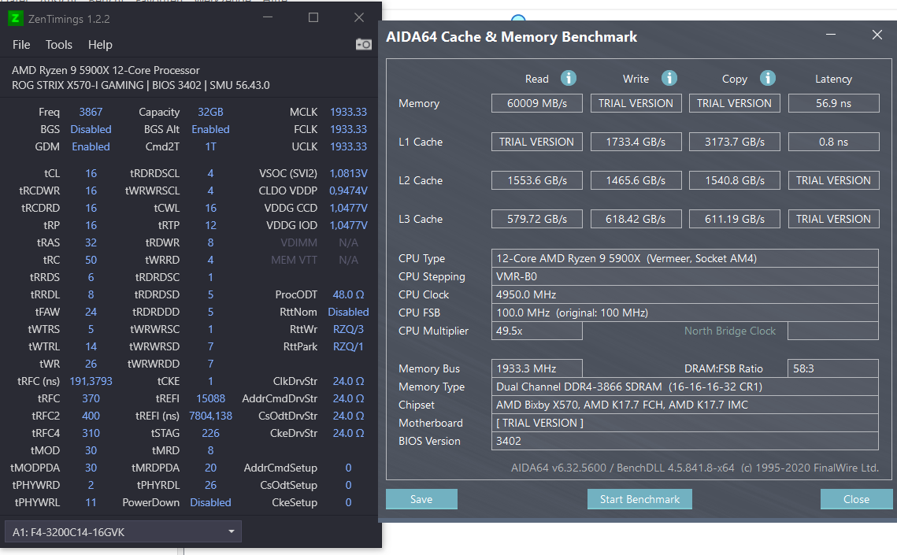The height and width of the screenshot is (555, 897).
Task: Click the ProcODT value 48.0 Ω
Action: pos(348,295)
